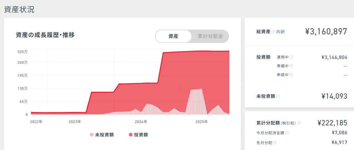Image resolution: width=354 pixels, height=150 pixels.
Task: Click the 資産状況 page heading
Action: pos(19,9)
